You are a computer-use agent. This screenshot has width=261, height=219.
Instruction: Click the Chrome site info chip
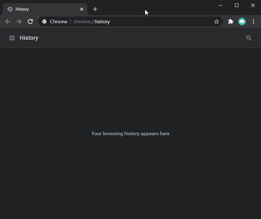coord(55,21)
